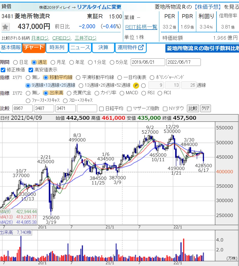This screenshot has width=239, height=266.
Task: Open the ニュース tab
Action: (x=80, y=47)
